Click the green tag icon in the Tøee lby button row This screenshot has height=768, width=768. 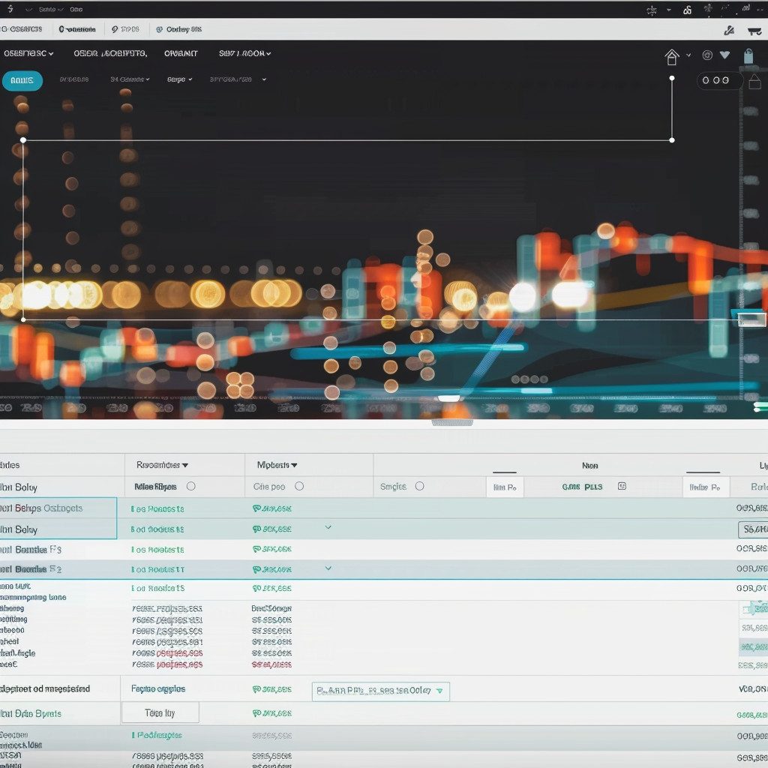(256, 713)
